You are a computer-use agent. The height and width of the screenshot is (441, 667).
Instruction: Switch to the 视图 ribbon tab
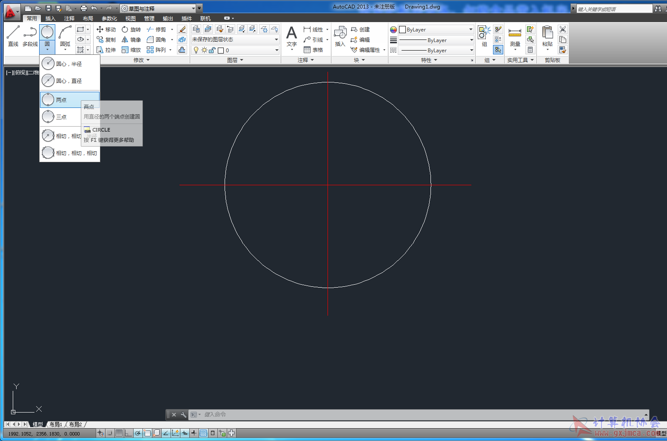click(x=131, y=19)
